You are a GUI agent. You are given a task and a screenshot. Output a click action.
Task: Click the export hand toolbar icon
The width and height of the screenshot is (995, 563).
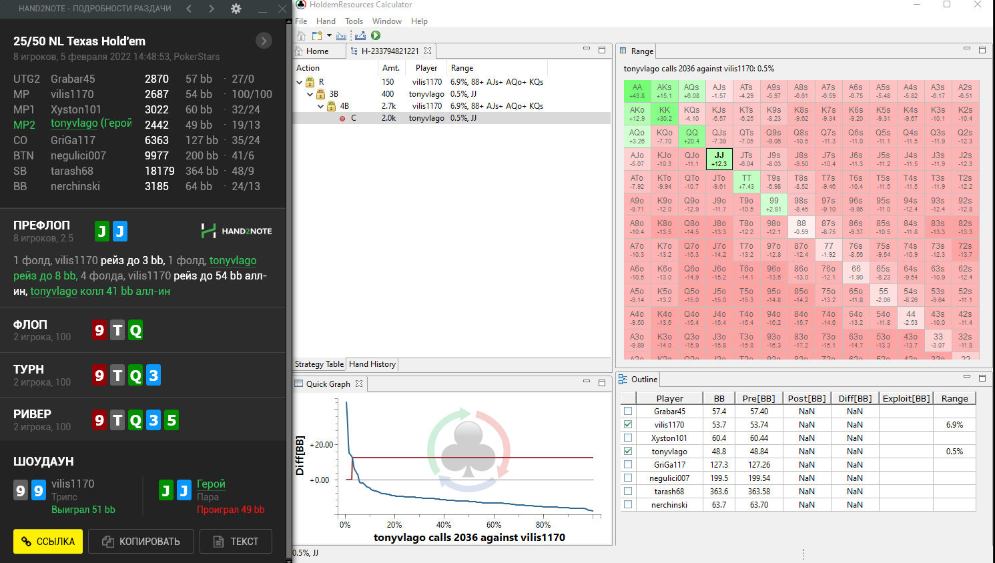360,35
